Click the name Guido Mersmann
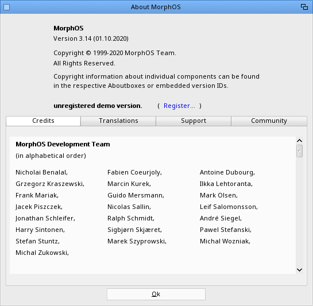313x306 pixels. 136,195
